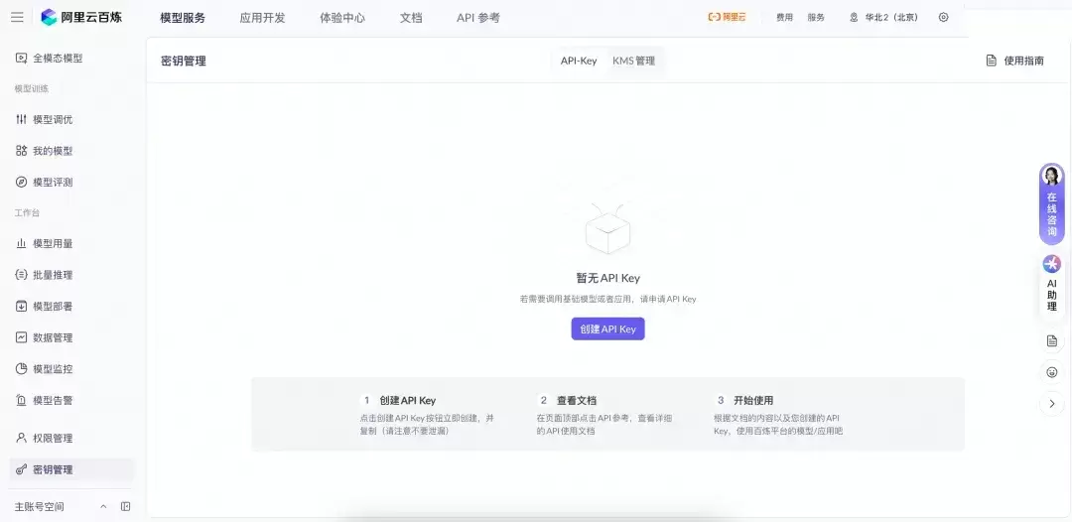Screen dimensions: 1072x522
Task: Open the 使用指南 usage guide link
Action: [1014, 61]
